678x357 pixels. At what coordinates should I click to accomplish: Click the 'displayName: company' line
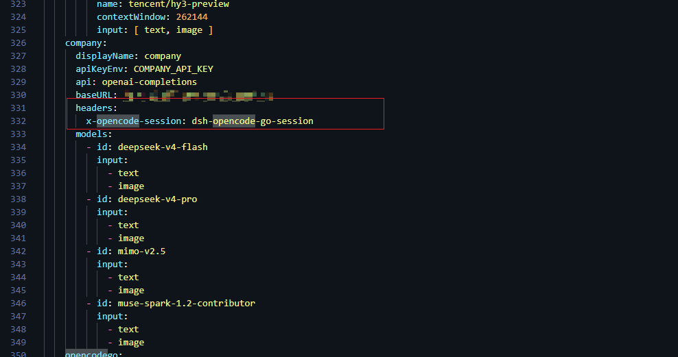tap(128, 56)
